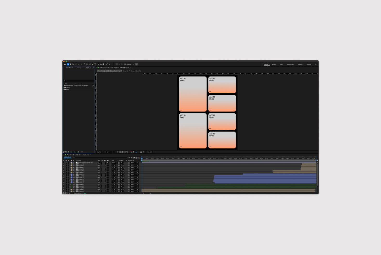Image resolution: width=381 pixels, height=255 pixels.
Task: Switch to the Review workspace
Action: click(x=274, y=64)
